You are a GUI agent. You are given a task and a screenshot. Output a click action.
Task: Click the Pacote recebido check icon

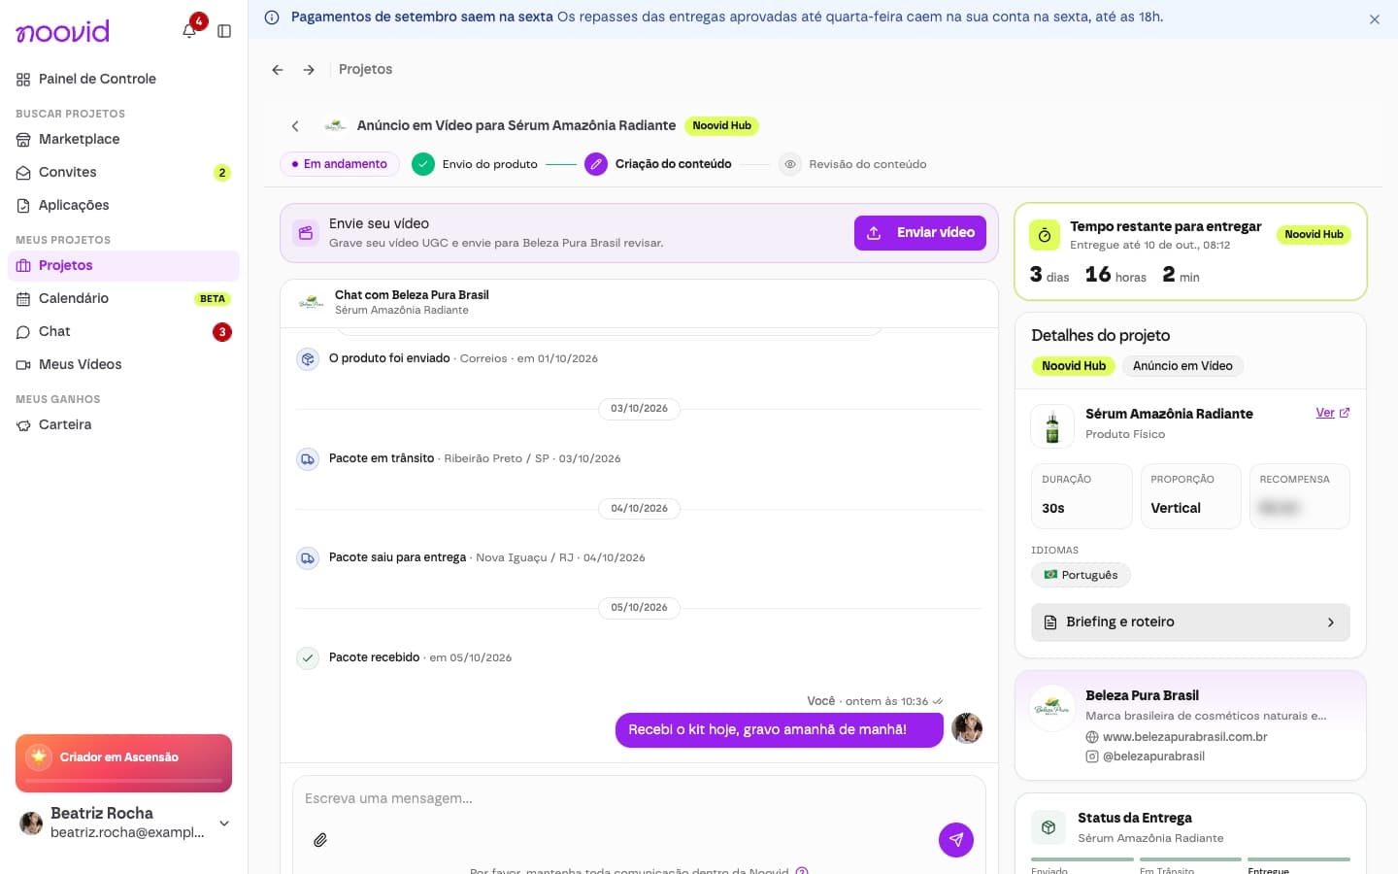pos(308,657)
